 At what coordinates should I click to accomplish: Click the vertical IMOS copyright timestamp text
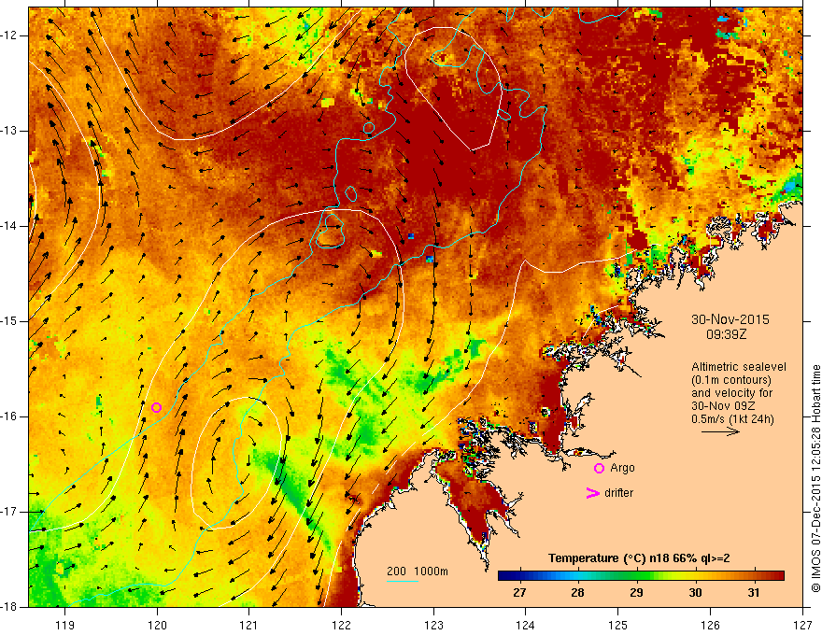coord(815,478)
